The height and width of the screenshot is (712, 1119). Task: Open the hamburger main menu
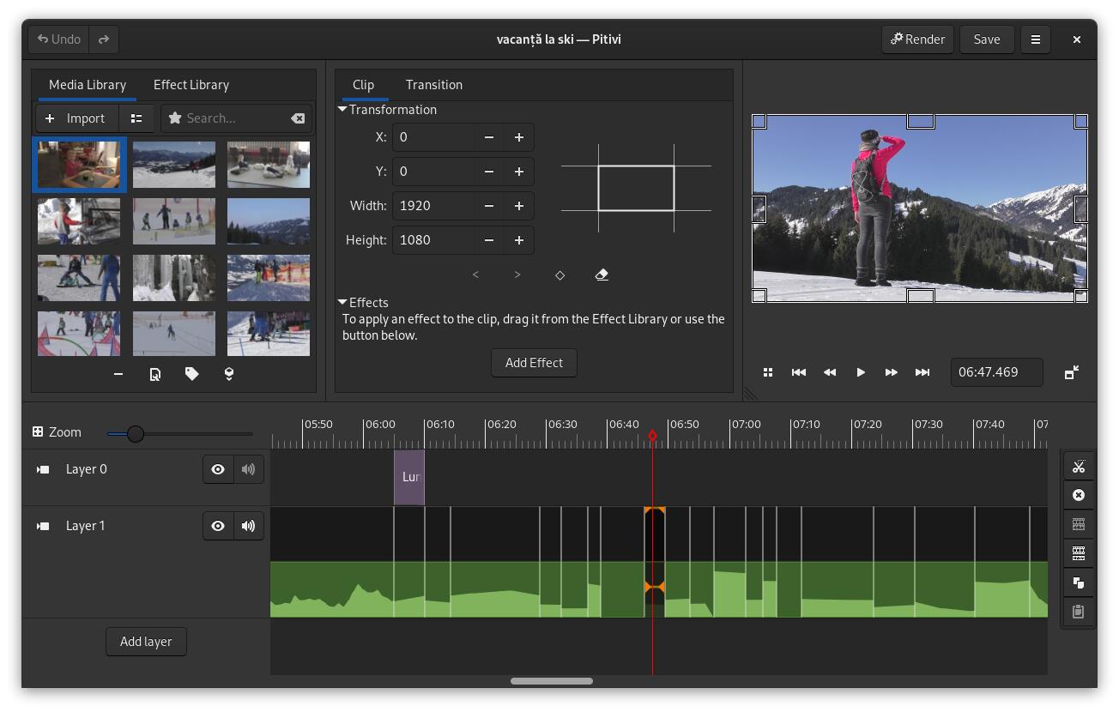[1035, 39]
